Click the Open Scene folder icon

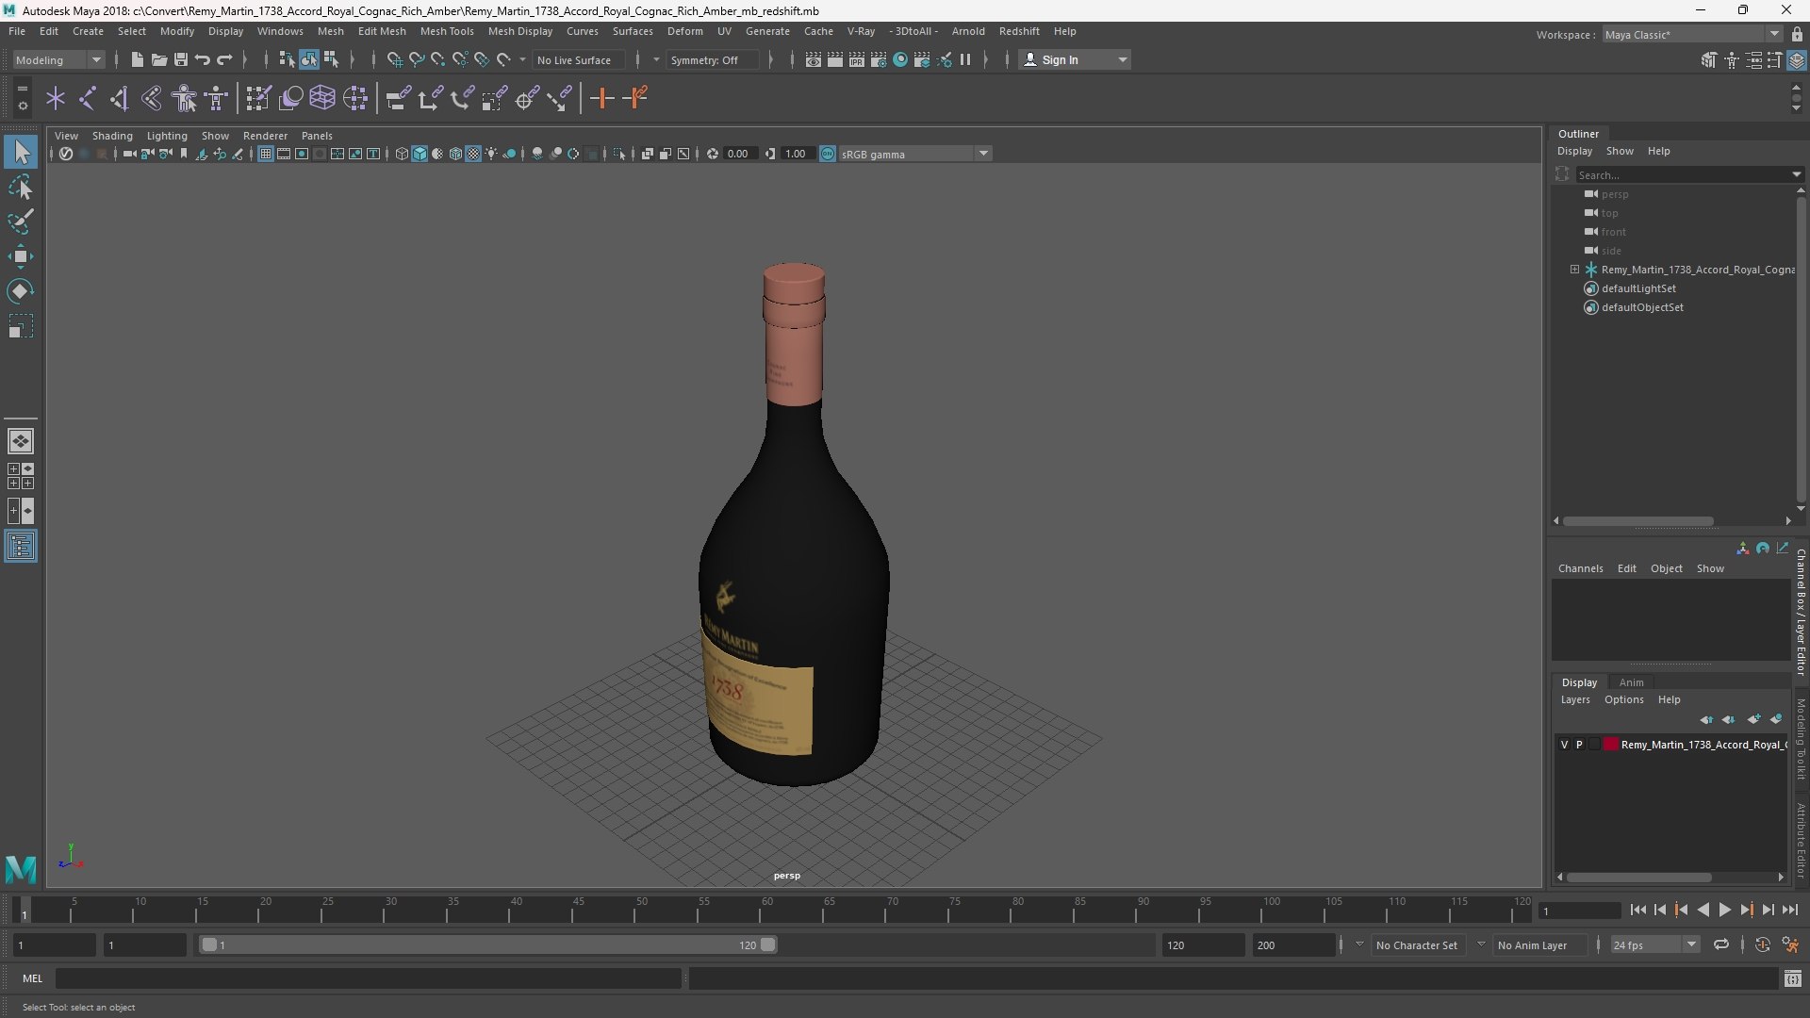[158, 59]
